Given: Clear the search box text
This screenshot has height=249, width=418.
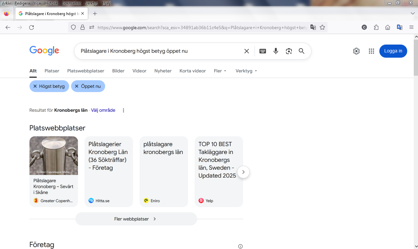Looking at the screenshot, I should coord(247,51).
